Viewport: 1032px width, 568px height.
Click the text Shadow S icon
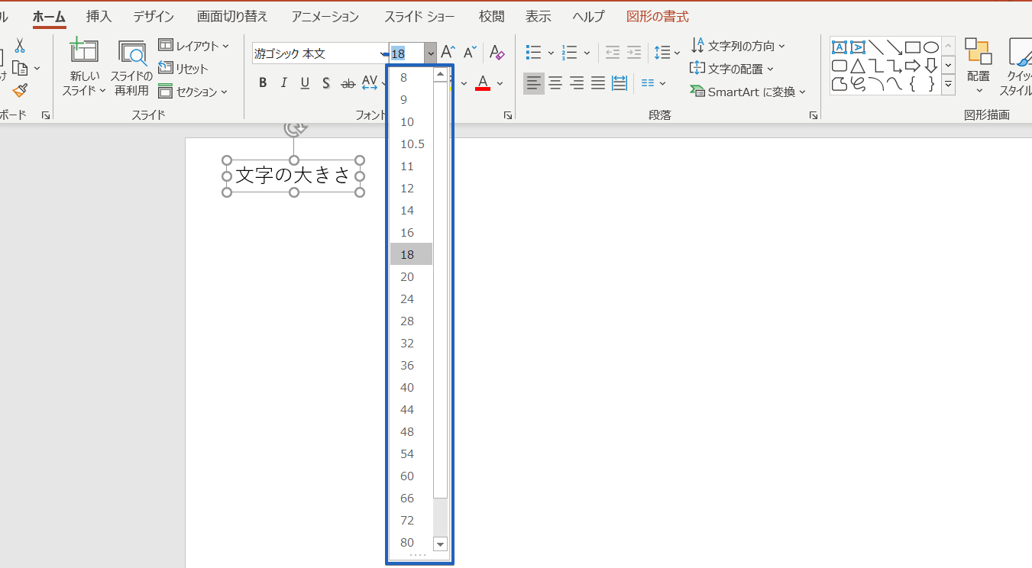point(326,83)
